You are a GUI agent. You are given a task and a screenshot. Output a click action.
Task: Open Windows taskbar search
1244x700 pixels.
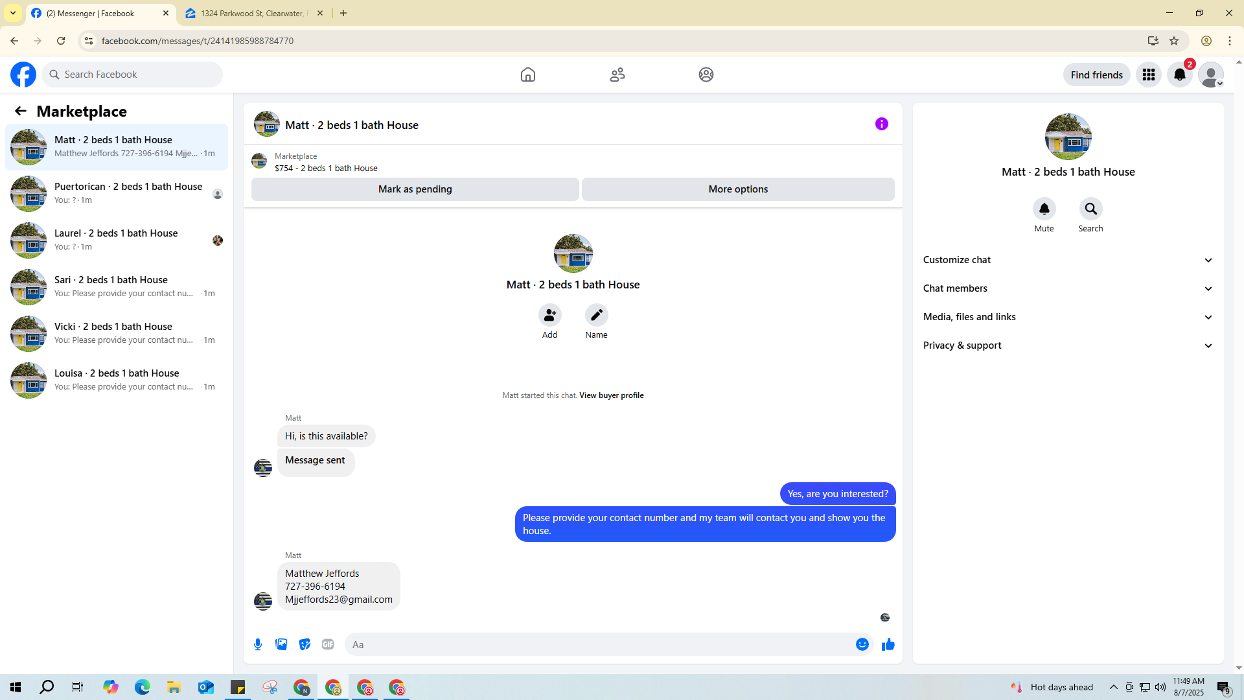tap(47, 687)
